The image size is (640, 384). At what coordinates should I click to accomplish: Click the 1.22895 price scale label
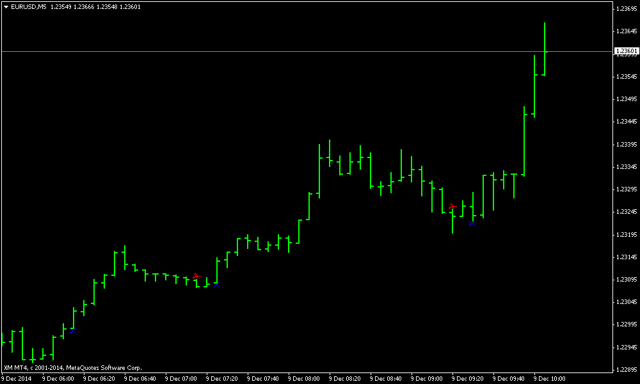pos(627,370)
